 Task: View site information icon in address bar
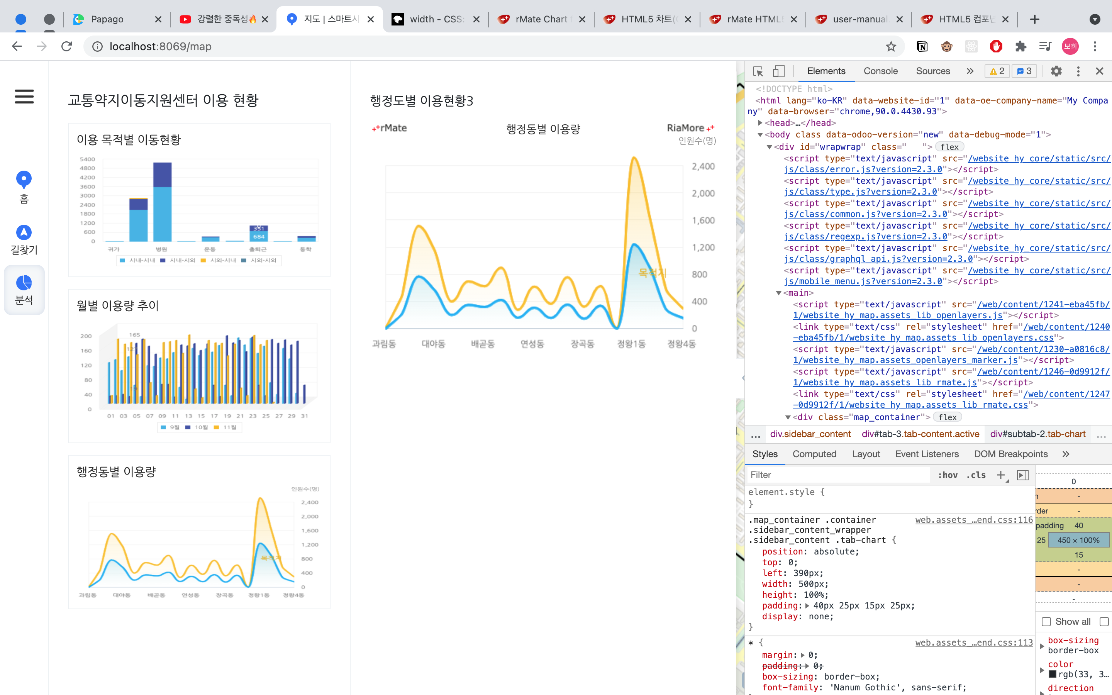pyautogui.click(x=98, y=46)
